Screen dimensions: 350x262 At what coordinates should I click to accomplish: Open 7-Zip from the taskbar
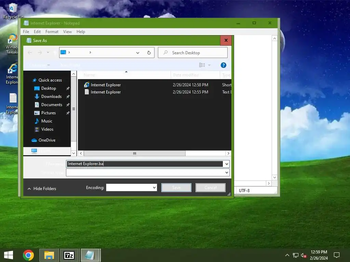pyautogui.click(x=69, y=255)
